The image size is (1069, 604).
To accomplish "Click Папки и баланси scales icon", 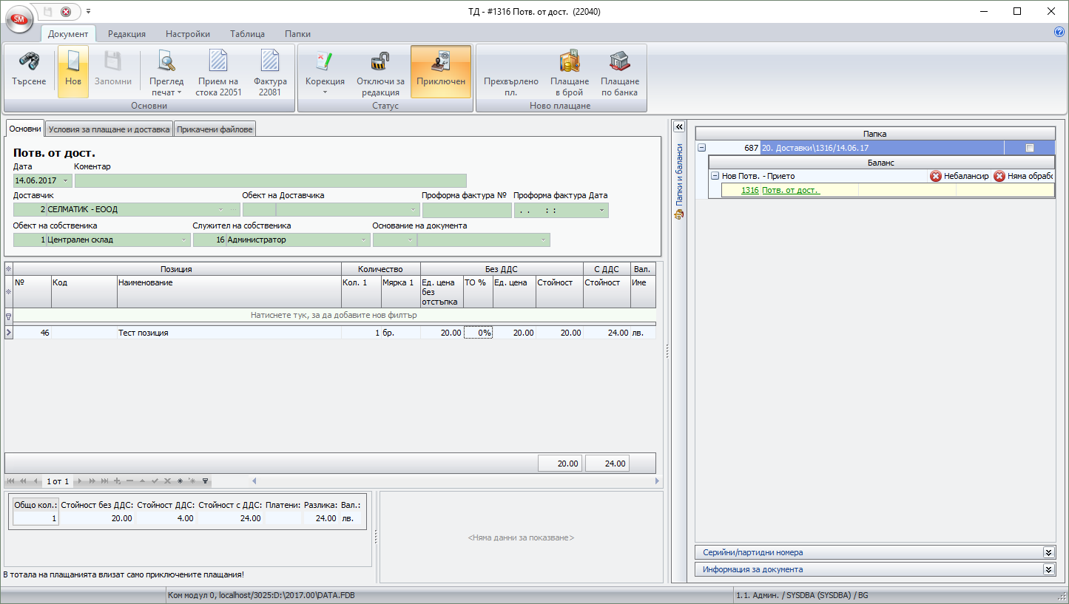I will point(678,215).
